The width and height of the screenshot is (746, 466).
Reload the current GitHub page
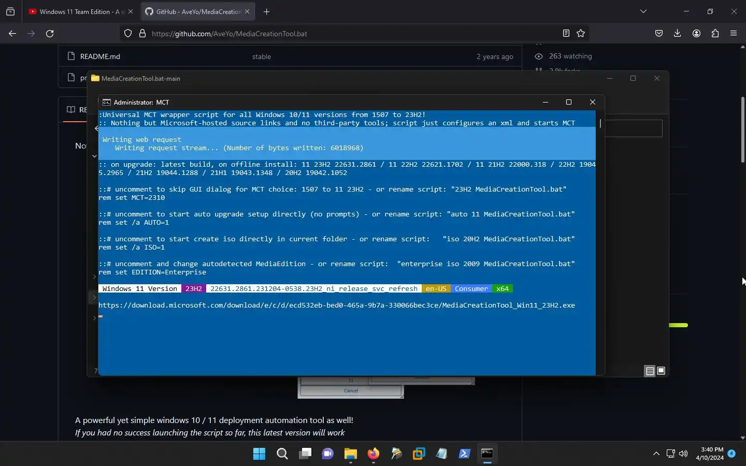pyautogui.click(x=50, y=34)
